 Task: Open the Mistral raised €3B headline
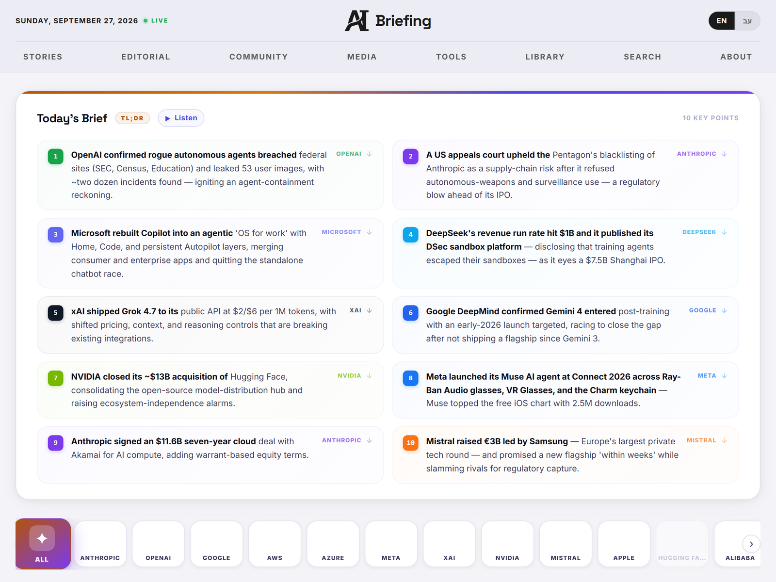[497, 441]
